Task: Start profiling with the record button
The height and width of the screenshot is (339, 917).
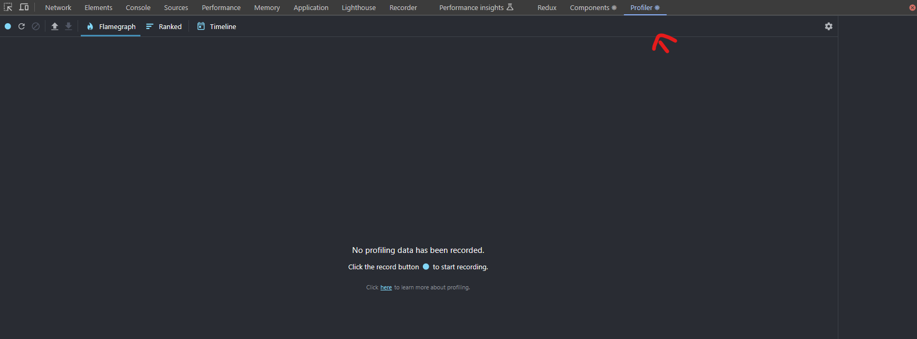Action: [x=8, y=26]
